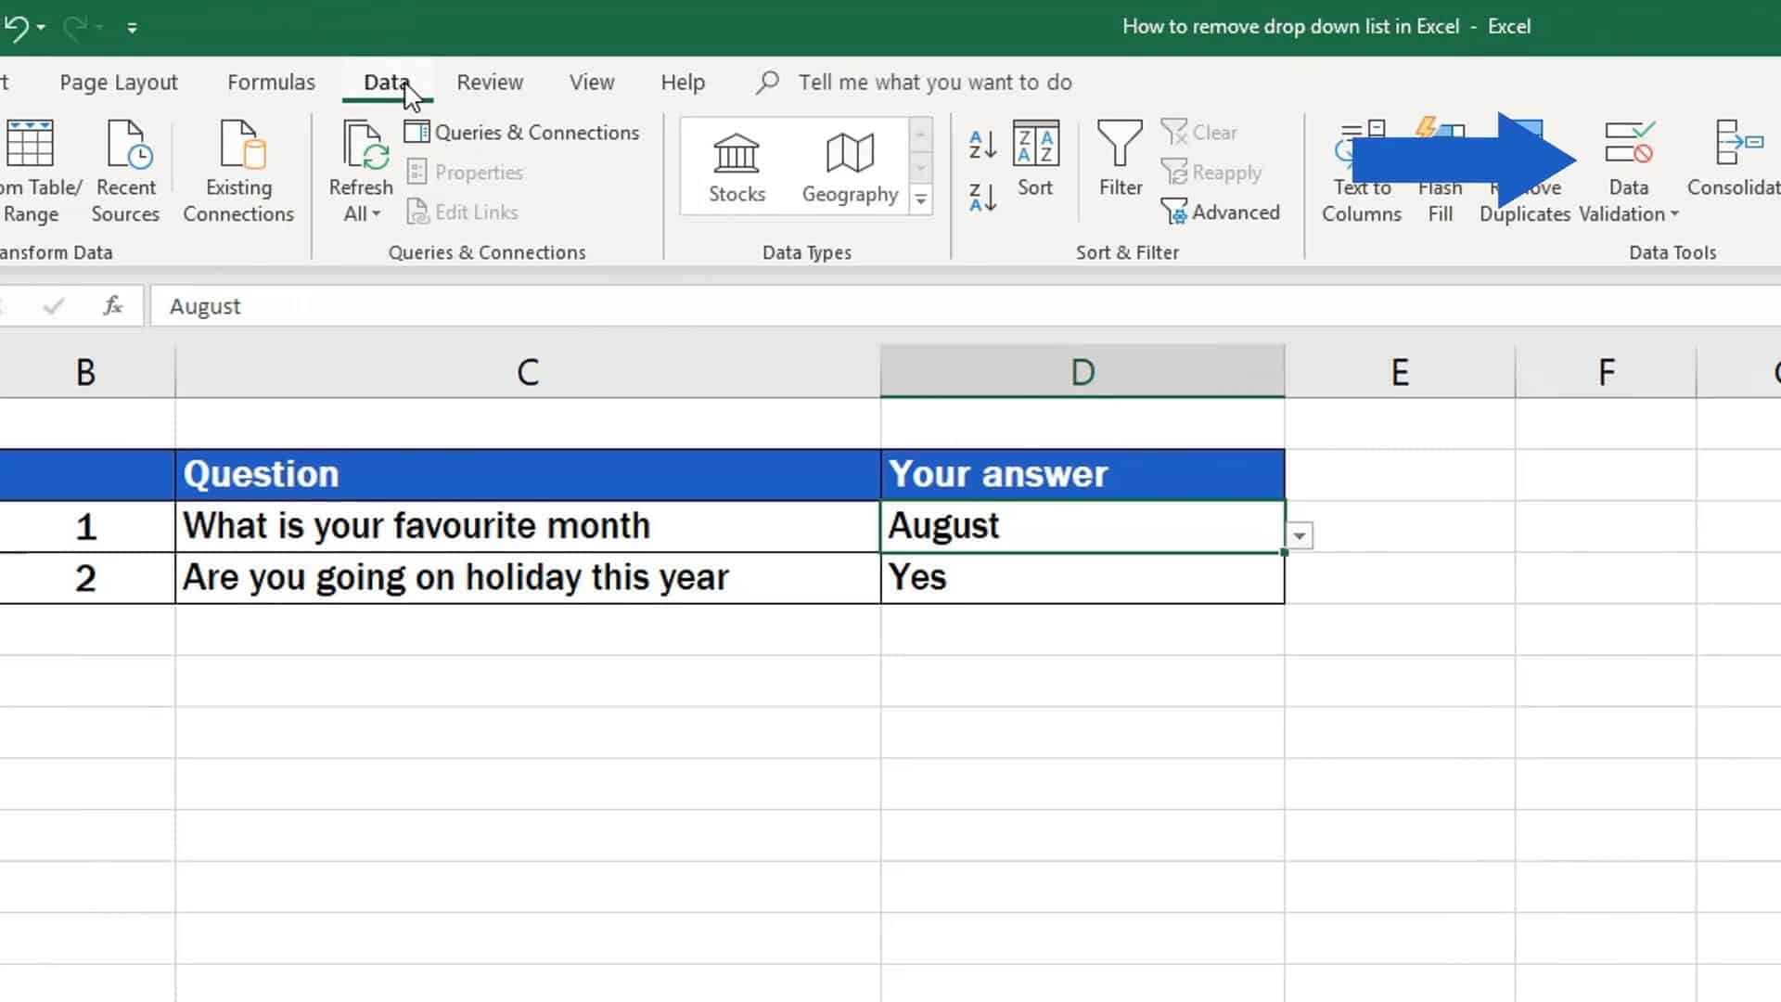
Task: Expand the Data Types scroll arrow
Action: click(921, 199)
